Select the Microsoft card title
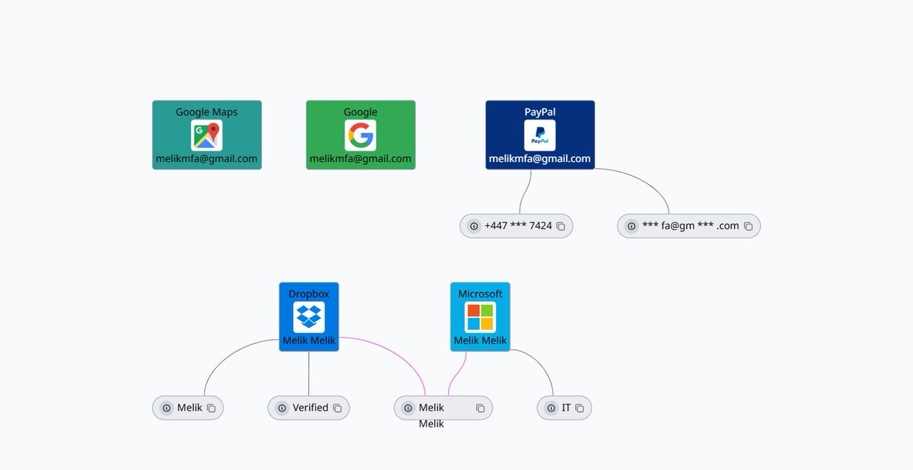This screenshot has width=913, height=470. pos(480,294)
